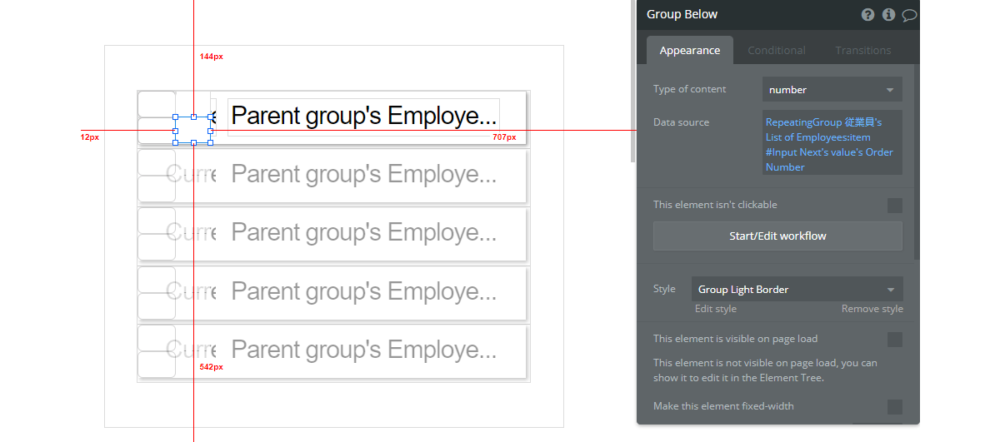Click the Remove style link
The height and width of the screenshot is (442, 1000).
(x=872, y=309)
